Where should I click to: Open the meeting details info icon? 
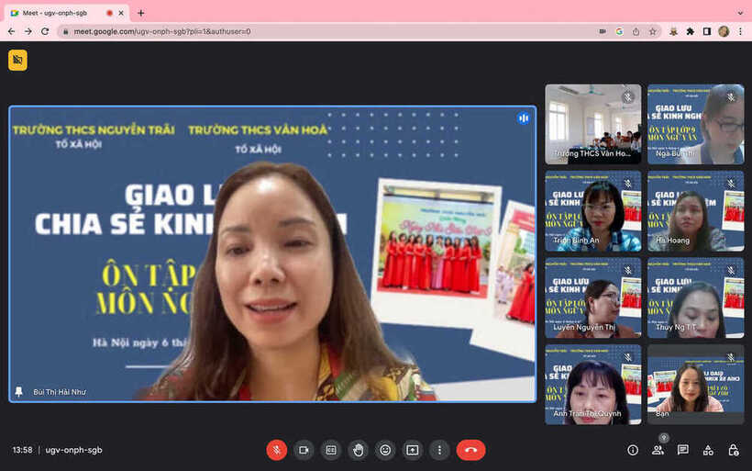click(x=633, y=450)
